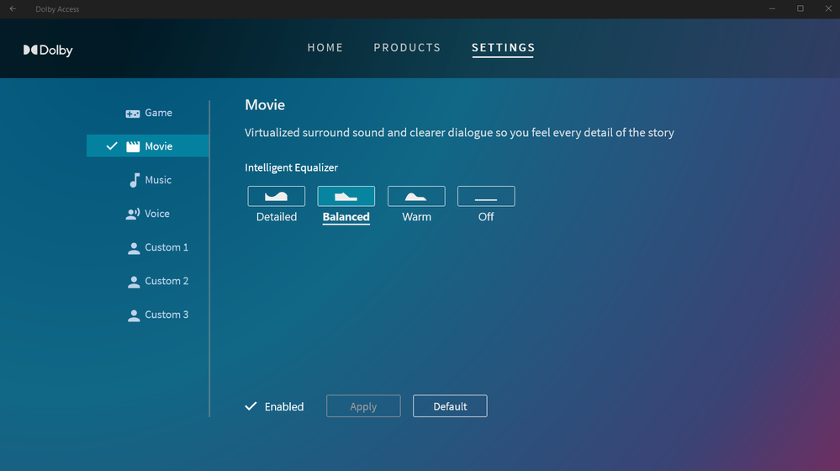The height and width of the screenshot is (471, 840).
Task: Click the Voice speaking-person icon
Action: pos(132,214)
